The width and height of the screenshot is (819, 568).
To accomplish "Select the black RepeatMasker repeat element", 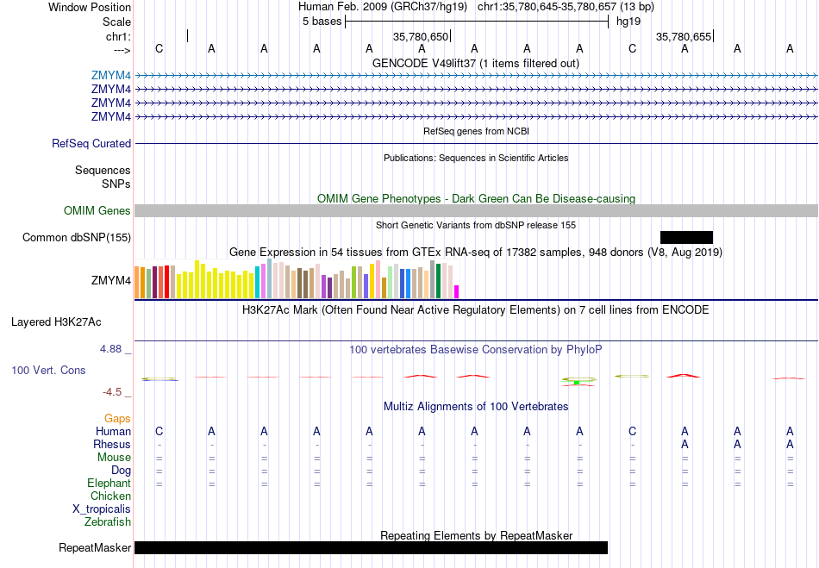I will (x=372, y=547).
